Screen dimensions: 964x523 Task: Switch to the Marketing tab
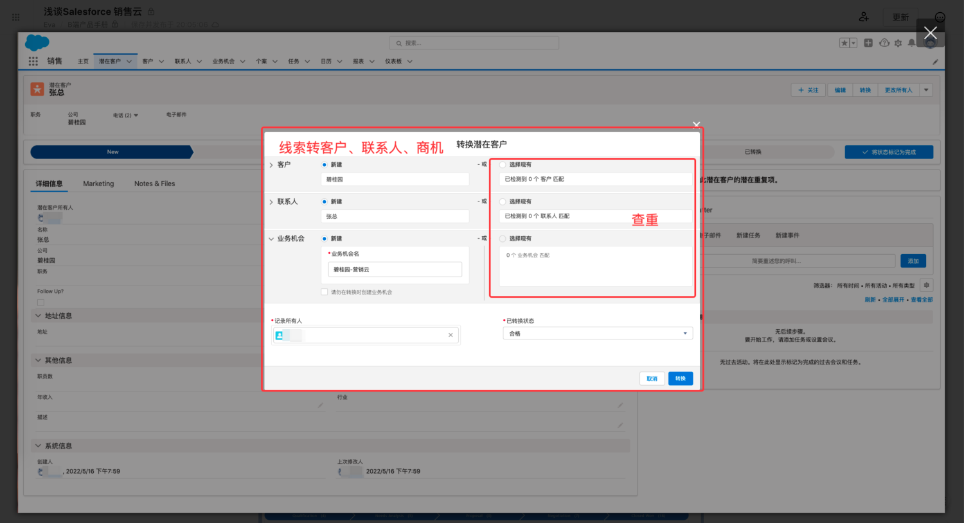[x=98, y=184]
